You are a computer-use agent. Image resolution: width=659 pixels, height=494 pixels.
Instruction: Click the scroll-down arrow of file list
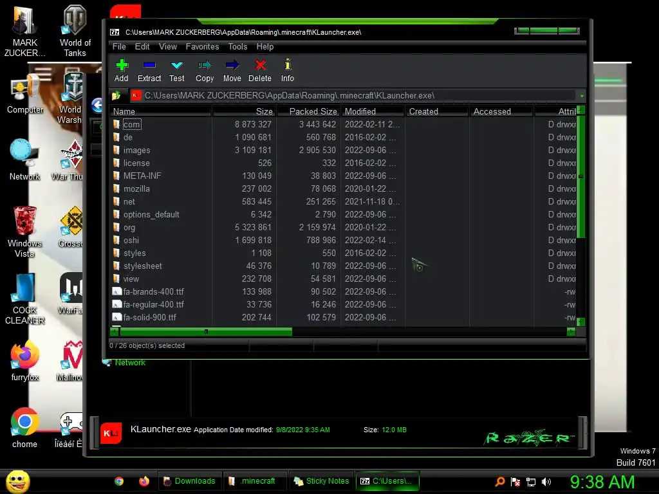tap(581, 322)
